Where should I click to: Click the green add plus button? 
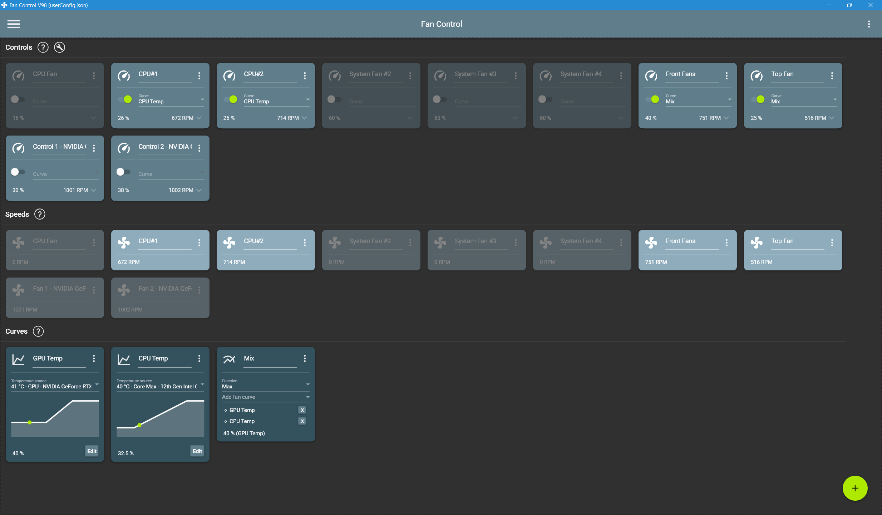(855, 488)
